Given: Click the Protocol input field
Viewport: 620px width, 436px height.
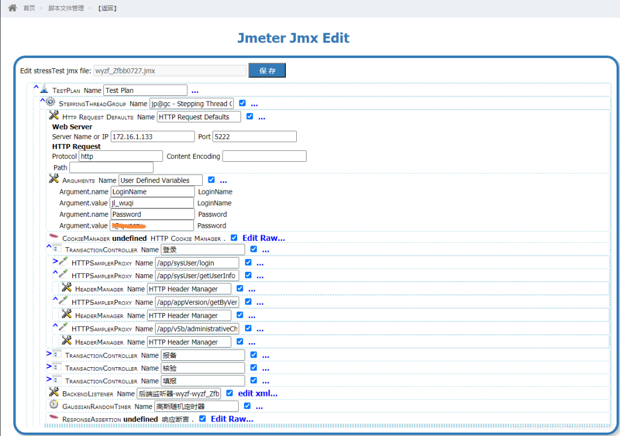Looking at the screenshot, I should pos(121,156).
